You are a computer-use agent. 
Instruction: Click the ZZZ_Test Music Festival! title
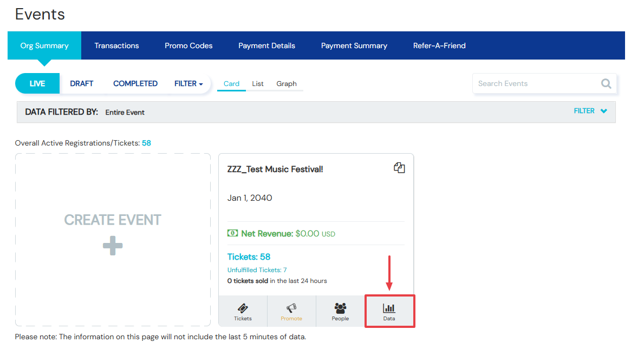275,169
